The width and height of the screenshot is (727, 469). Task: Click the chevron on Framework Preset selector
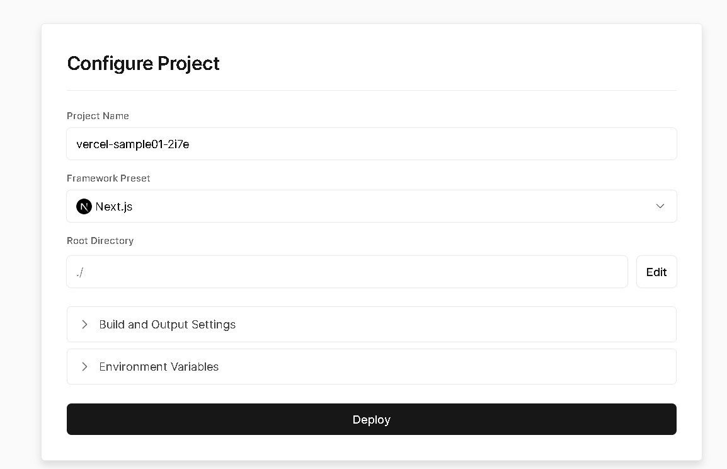[x=660, y=206]
